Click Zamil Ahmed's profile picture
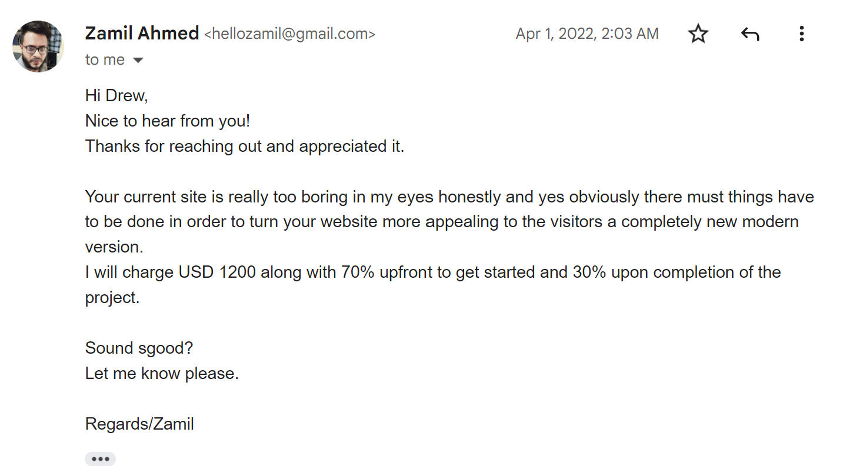 click(x=38, y=46)
